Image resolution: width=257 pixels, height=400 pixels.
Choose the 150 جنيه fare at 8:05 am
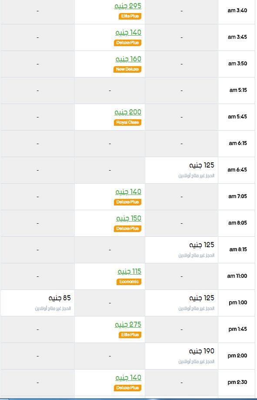pos(129,218)
